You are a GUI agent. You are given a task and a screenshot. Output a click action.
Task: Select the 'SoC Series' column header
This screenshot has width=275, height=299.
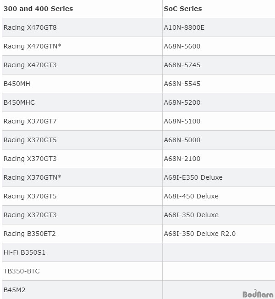tap(183, 9)
